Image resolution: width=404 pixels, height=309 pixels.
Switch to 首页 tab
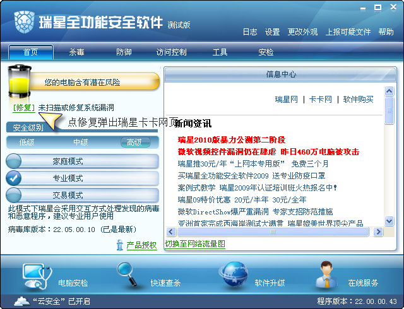pos(31,52)
